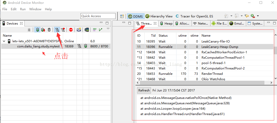This screenshot has width=277, height=123.
Task: Collapse the letv-letv_x501 device tree node
Action: tap(4, 41)
